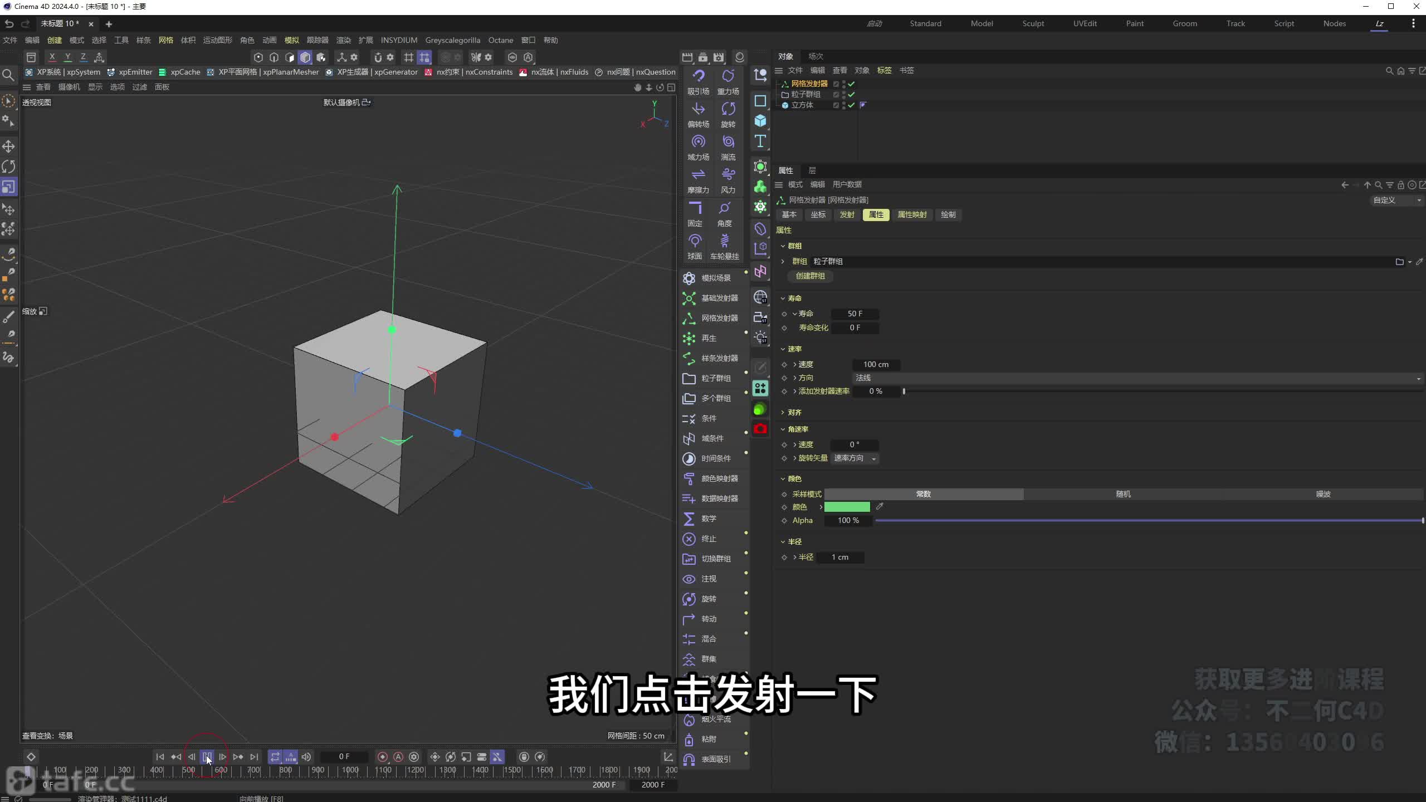Expand the 对齐 section
This screenshot has height=802, width=1426.
[x=783, y=412]
